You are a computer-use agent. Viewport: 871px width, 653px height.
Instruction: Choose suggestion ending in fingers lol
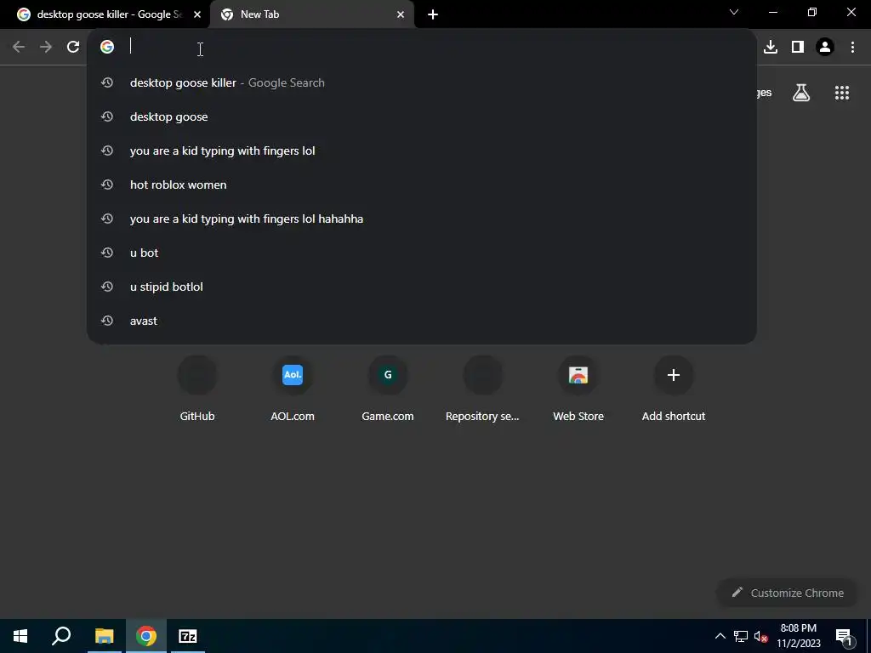422,150
